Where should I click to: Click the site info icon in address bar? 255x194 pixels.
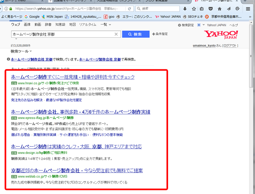click(6, 9)
